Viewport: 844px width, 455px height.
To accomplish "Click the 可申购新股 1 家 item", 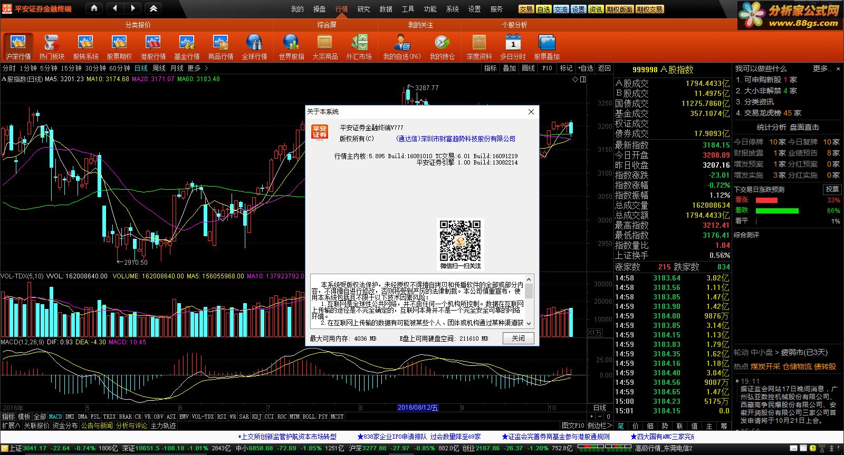I will click(x=766, y=80).
